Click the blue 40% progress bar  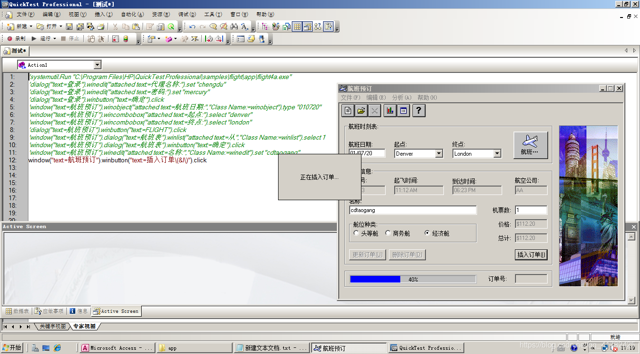point(413,279)
